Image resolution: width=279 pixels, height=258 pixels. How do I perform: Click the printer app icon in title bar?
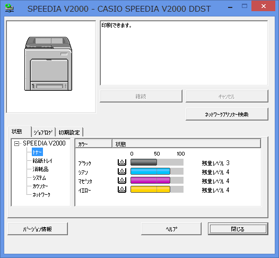coord(9,8)
